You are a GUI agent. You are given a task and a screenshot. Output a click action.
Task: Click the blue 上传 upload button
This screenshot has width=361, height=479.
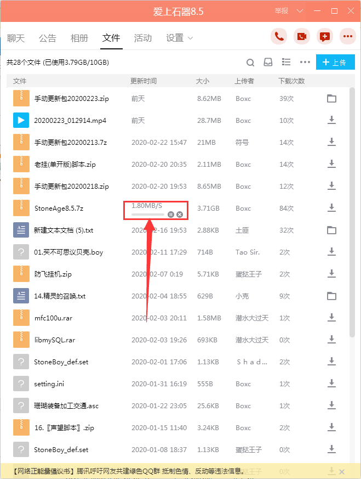(x=331, y=62)
